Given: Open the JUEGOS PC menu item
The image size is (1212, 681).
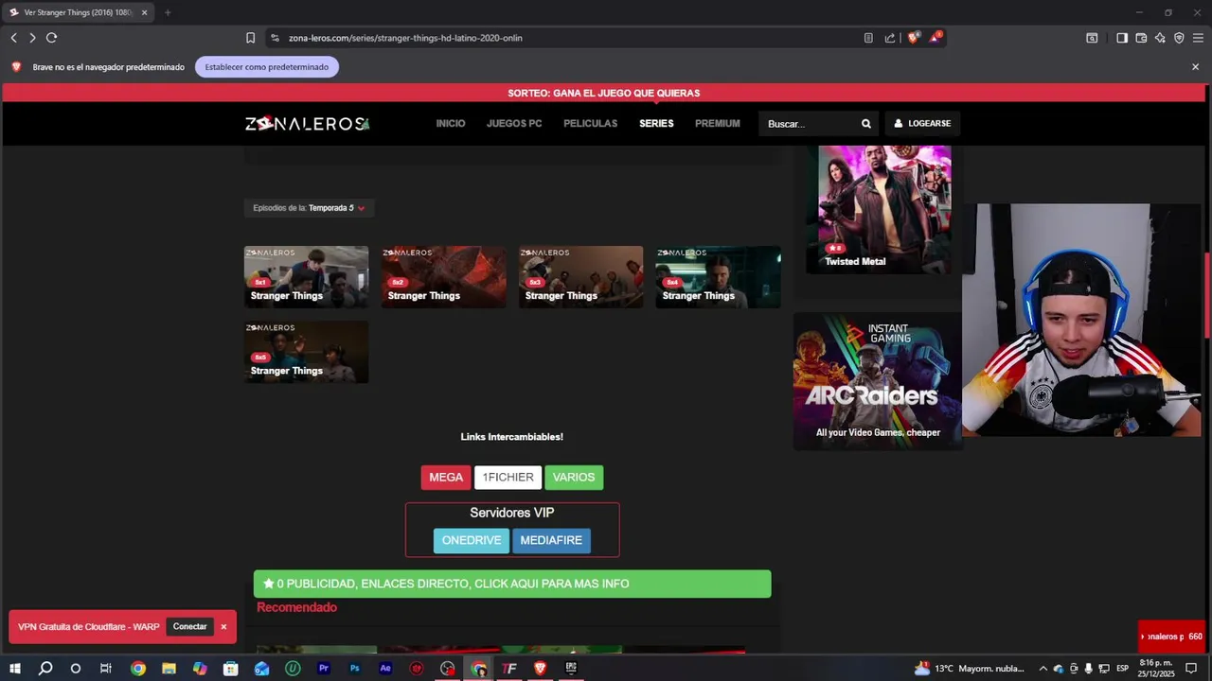Looking at the screenshot, I should point(514,124).
